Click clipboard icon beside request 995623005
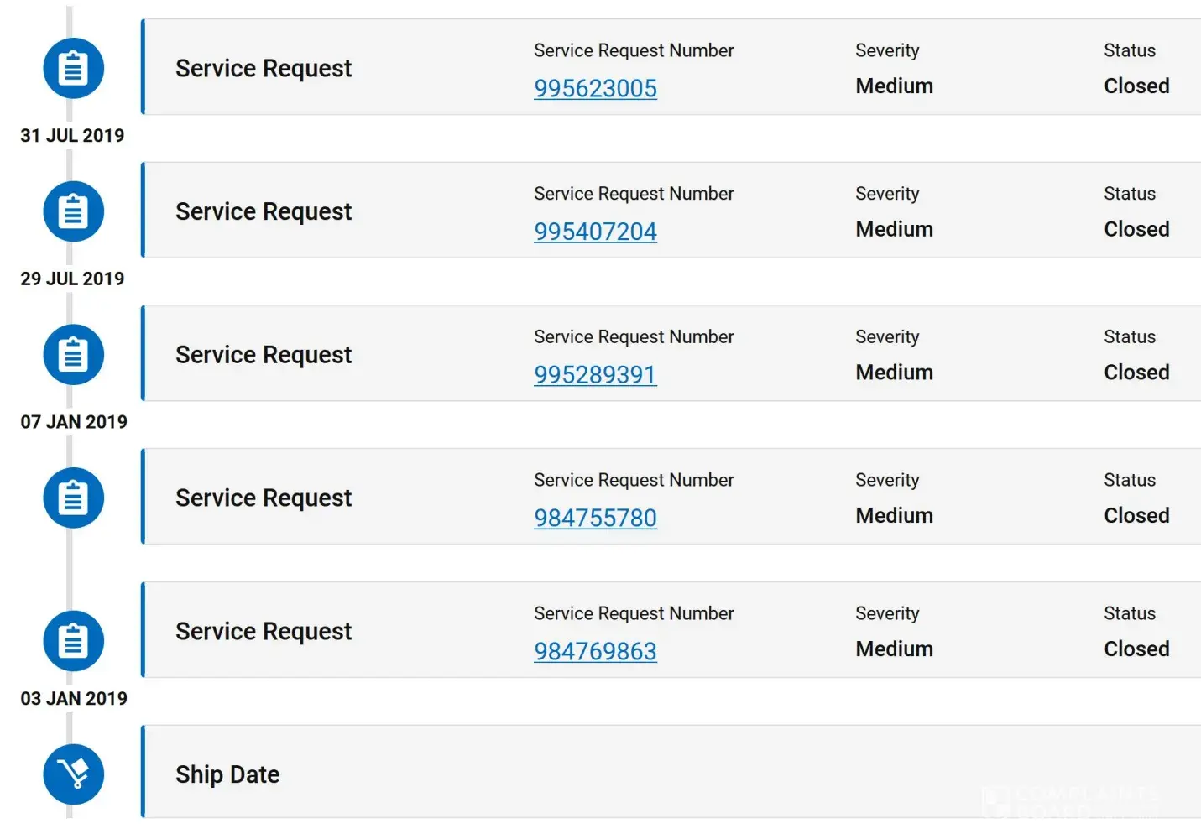This screenshot has width=1201, height=839. (74, 68)
